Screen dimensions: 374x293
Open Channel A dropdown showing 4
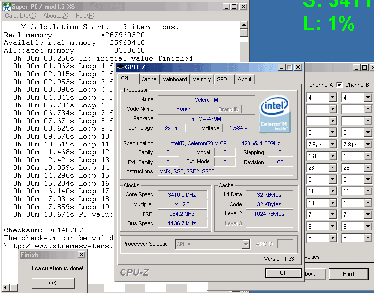(x=332, y=97)
